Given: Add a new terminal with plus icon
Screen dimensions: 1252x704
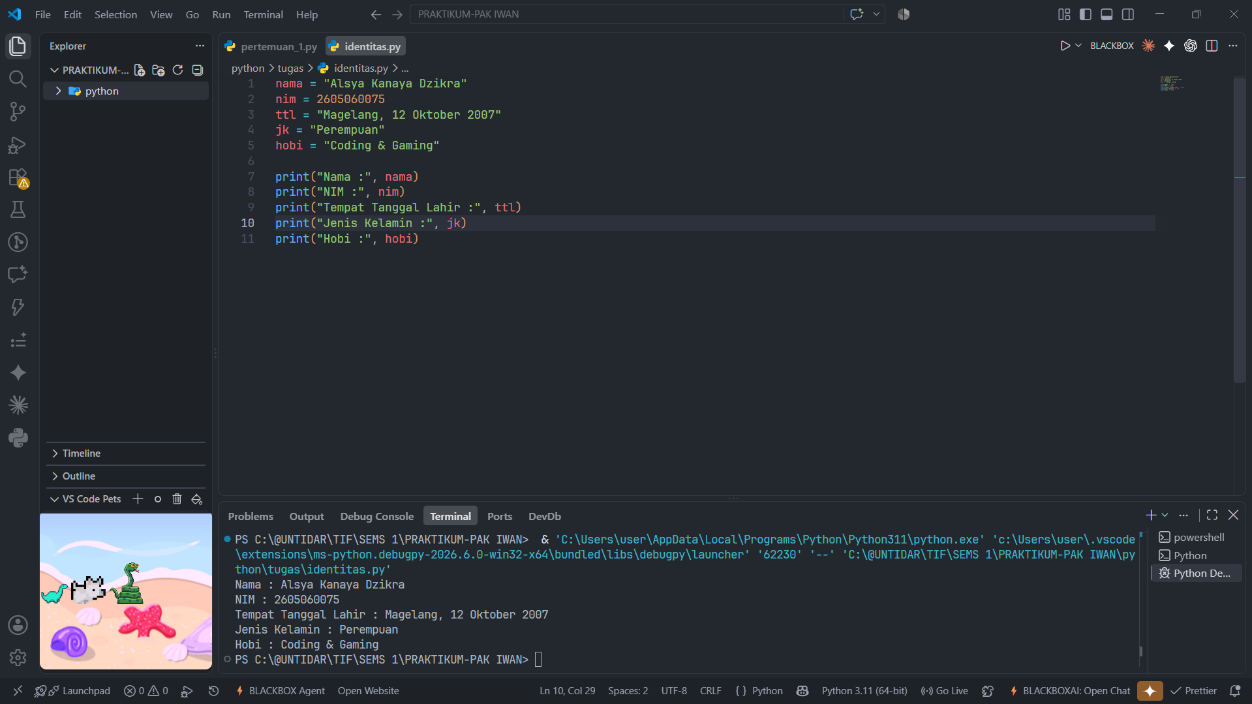Looking at the screenshot, I should coord(1151,515).
